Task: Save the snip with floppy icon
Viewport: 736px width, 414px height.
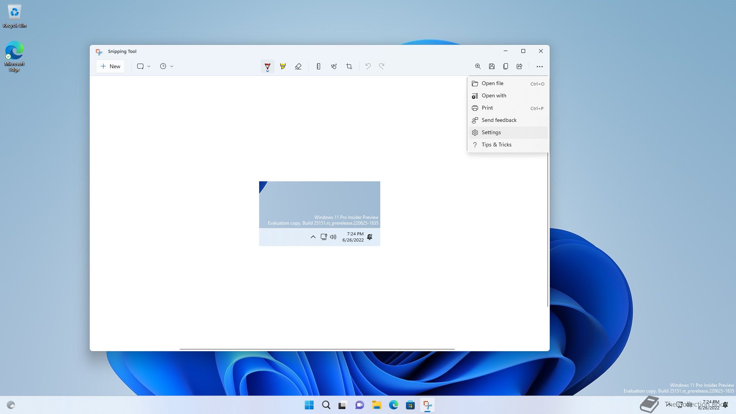Action: tap(491, 66)
